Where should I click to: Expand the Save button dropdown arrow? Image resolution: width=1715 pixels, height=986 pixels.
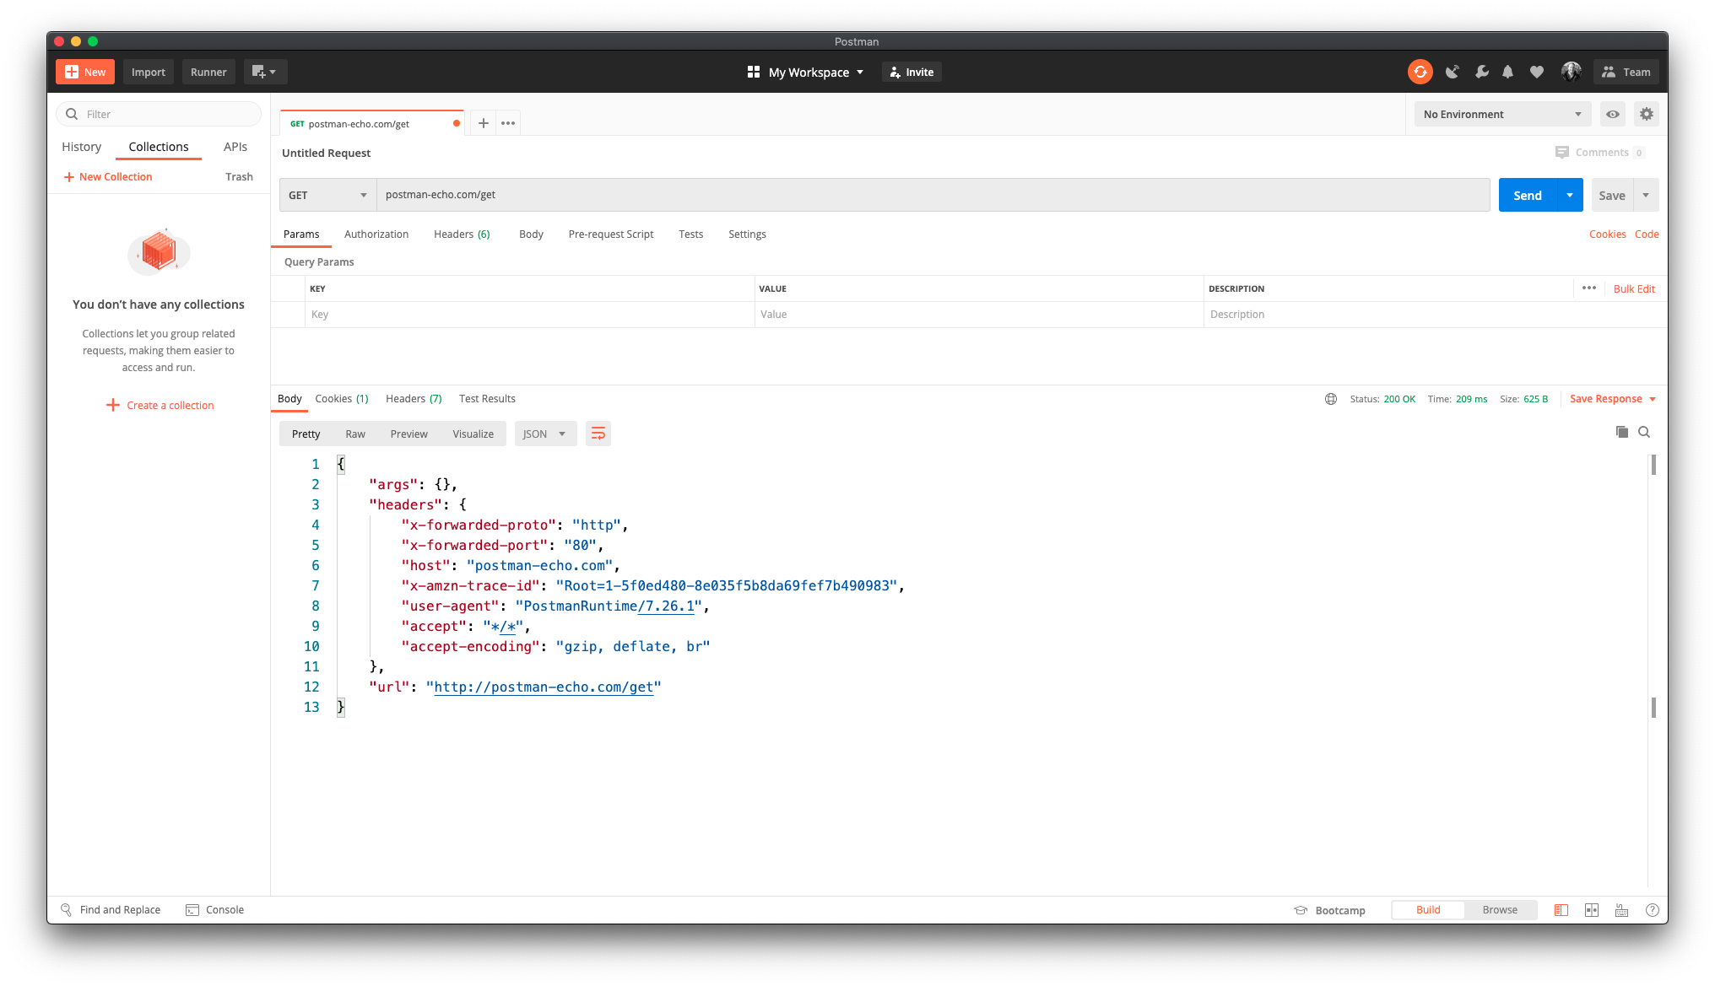pos(1646,195)
